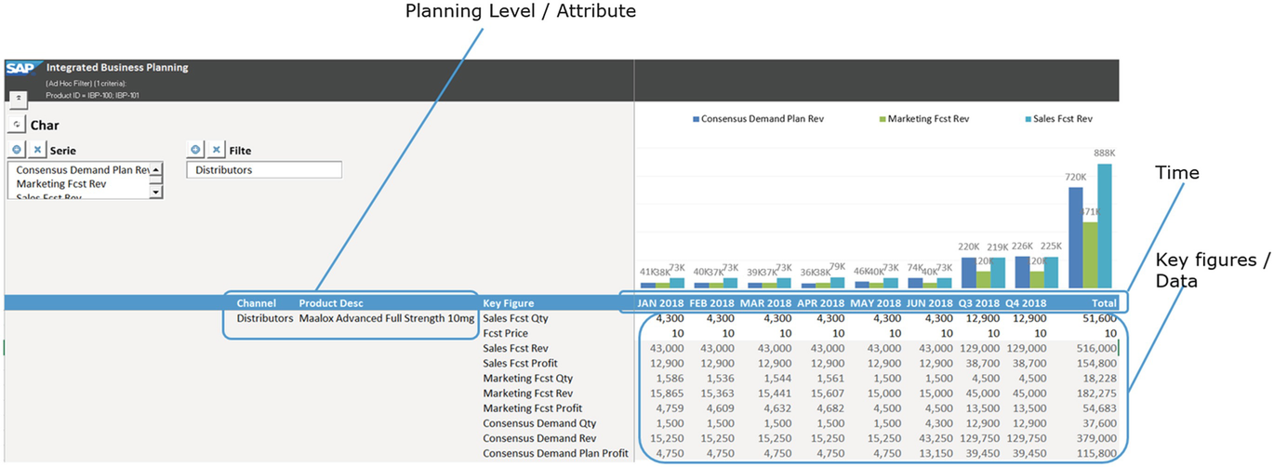The height and width of the screenshot is (467, 1274).
Task: Remove series using the X button
Action: (37, 150)
